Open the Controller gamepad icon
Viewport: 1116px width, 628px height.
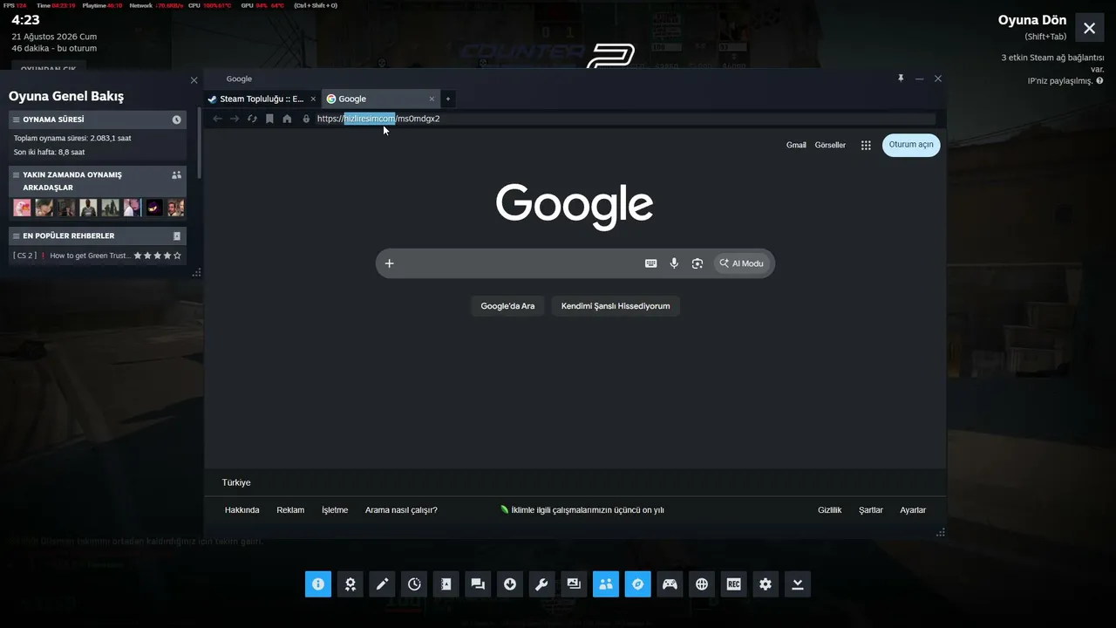coord(670,584)
